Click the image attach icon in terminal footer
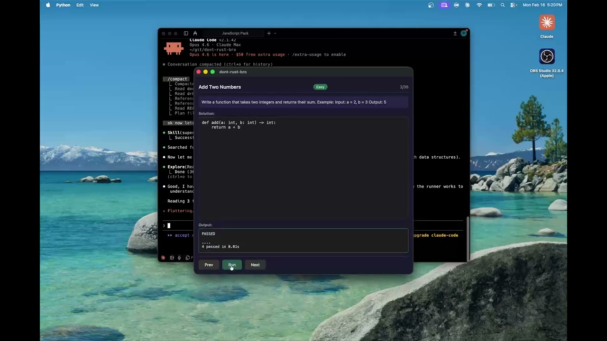This screenshot has width=607, height=341. [172, 258]
